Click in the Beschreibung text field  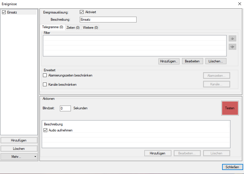pos(108,19)
